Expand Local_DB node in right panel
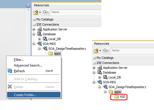The image size is (154, 110). click(99, 78)
